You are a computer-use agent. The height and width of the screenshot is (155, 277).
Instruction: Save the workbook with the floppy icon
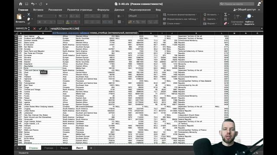26,4
